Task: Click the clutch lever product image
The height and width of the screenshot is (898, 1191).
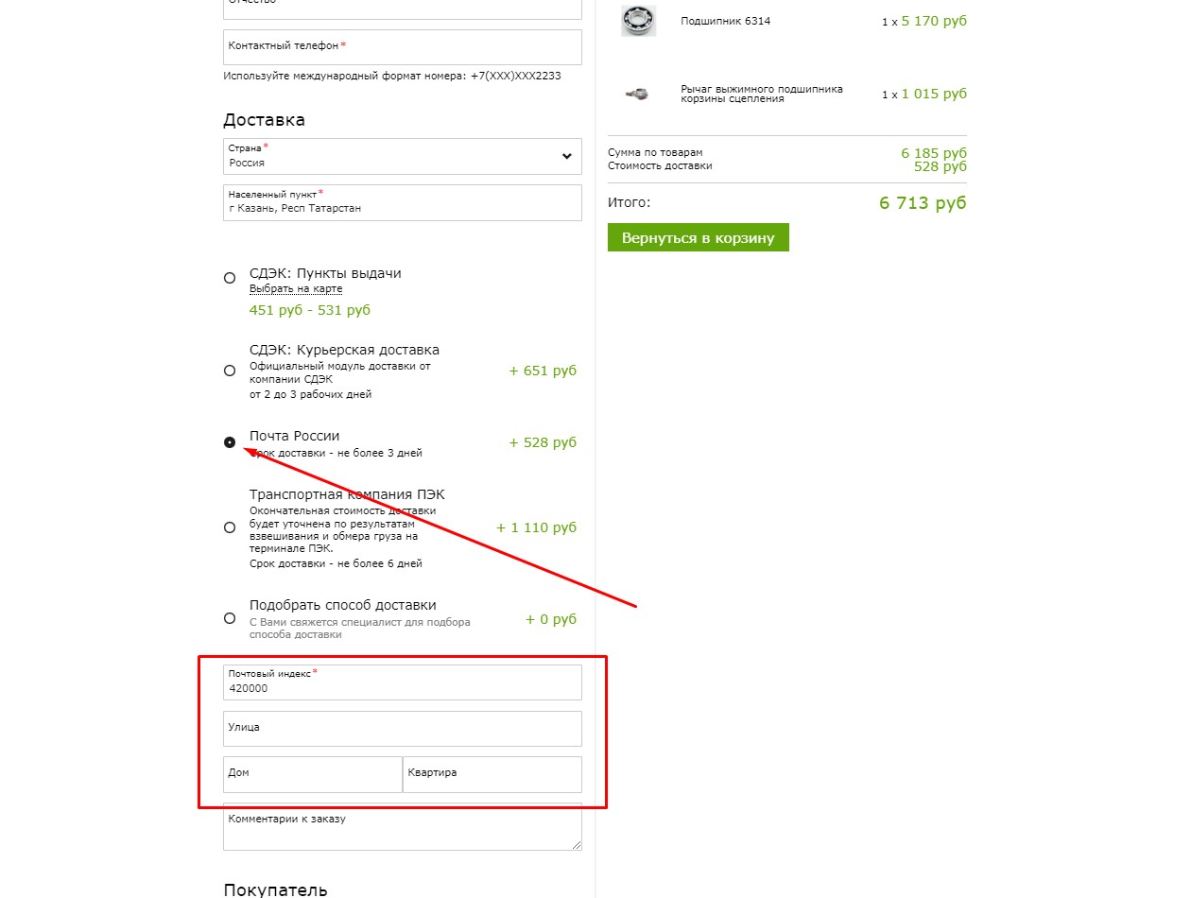Action: (x=638, y=94)
